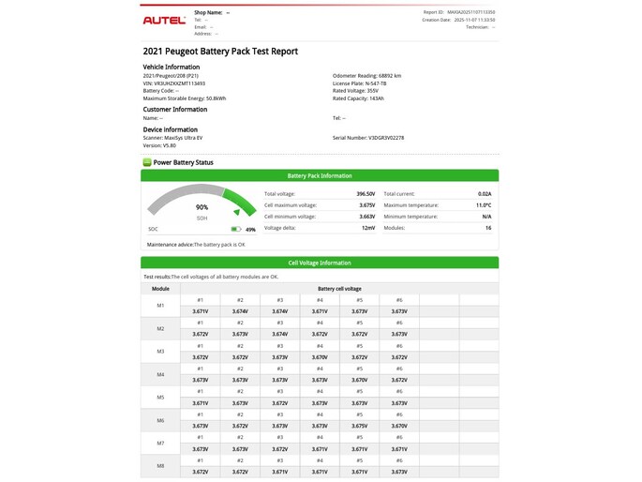Select the M6 module row label
This screenshot has height=482, width=642.
[160, 420]
